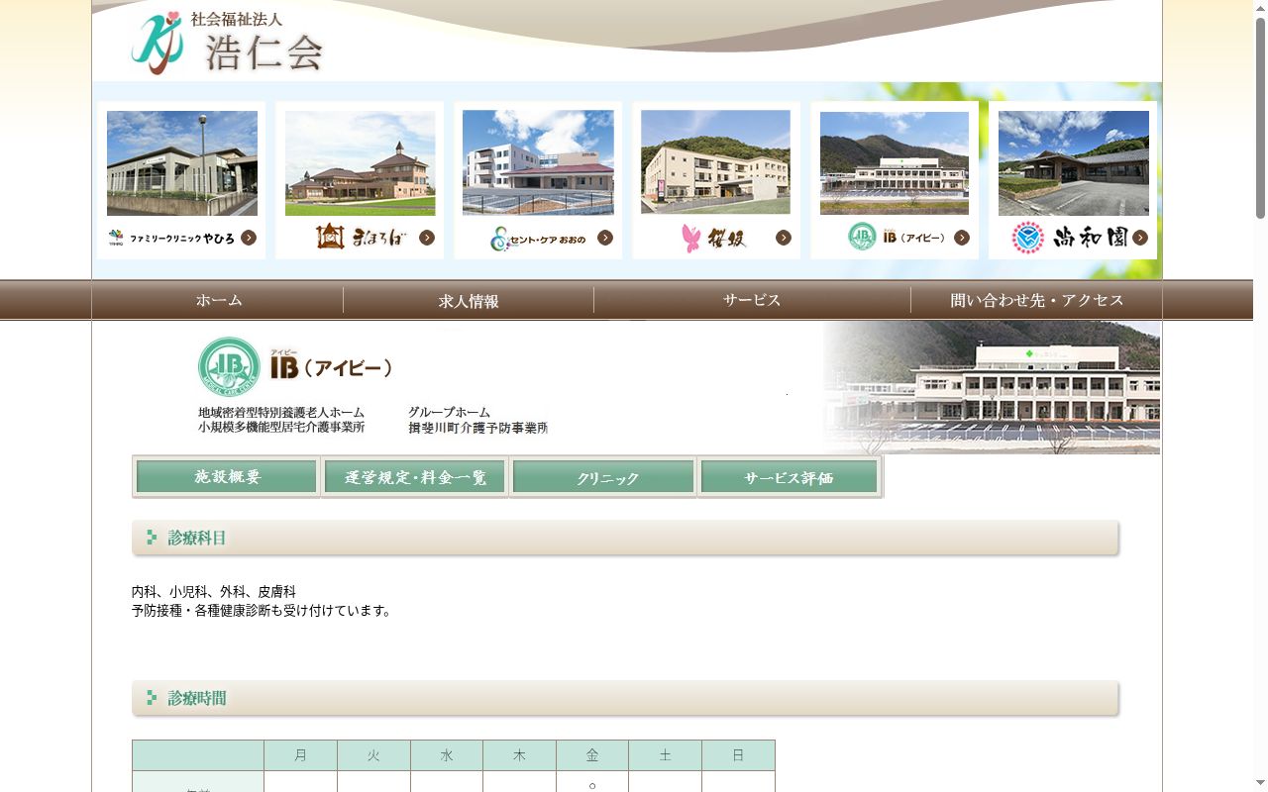Go to the ホーム menu item
The height and width of the screenshot is (792, 1268).
pyautogui.click(x=218, y=300)
